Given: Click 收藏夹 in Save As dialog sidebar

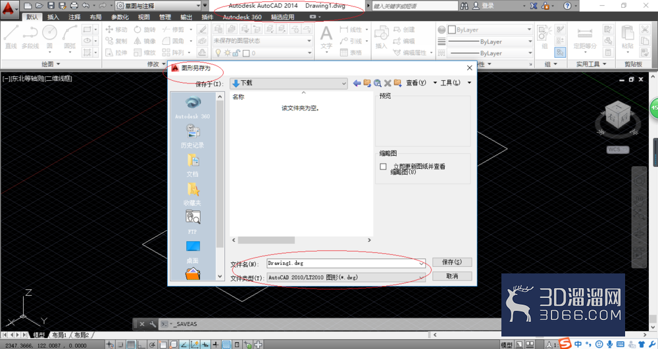Looking at the screenshot, I should pos(193,194).
